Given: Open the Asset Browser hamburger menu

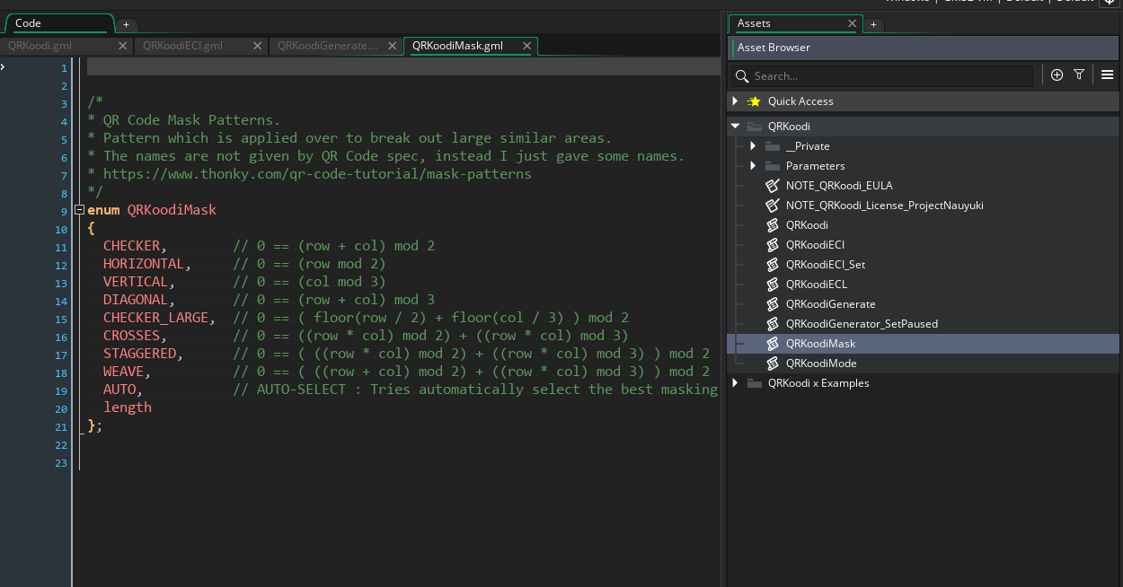Looking at the screenshot, I should click(x=1107, y=75).
